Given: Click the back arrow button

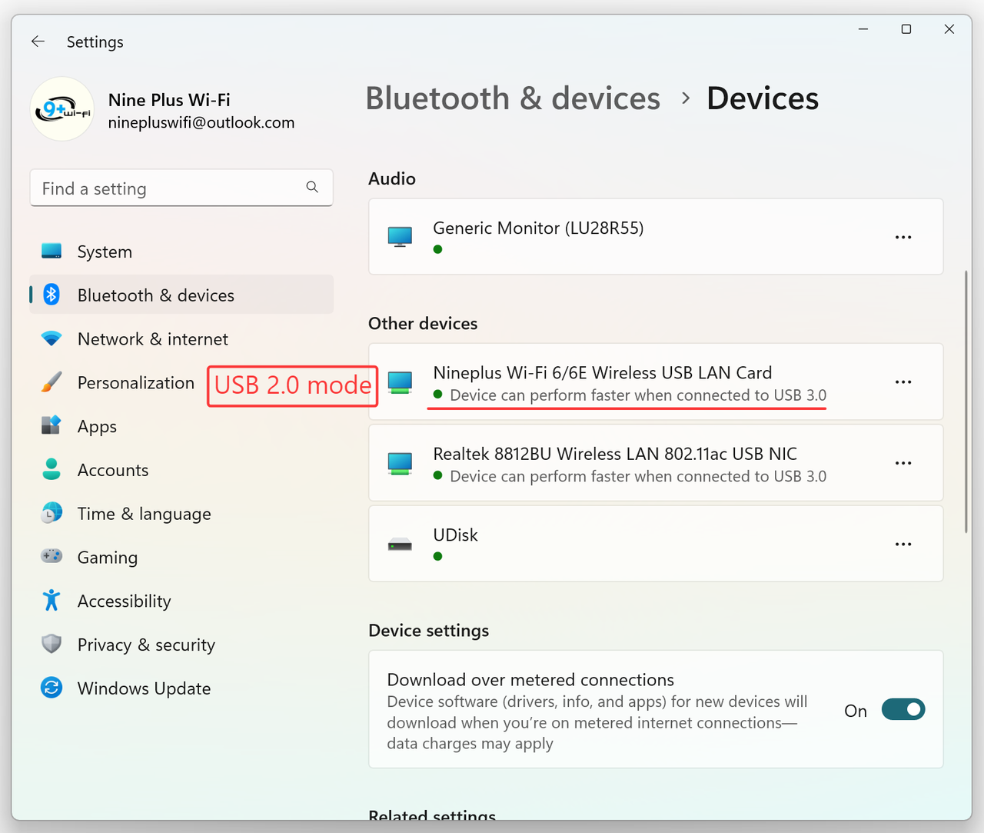Looking at the screenshot, I should point(38,42).
